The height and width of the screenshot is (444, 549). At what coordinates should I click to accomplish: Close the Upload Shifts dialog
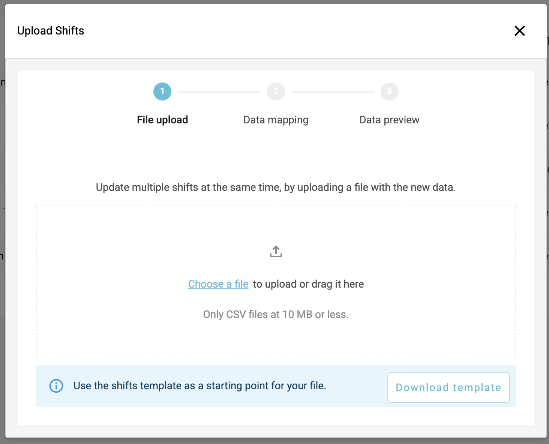point(519,31)
